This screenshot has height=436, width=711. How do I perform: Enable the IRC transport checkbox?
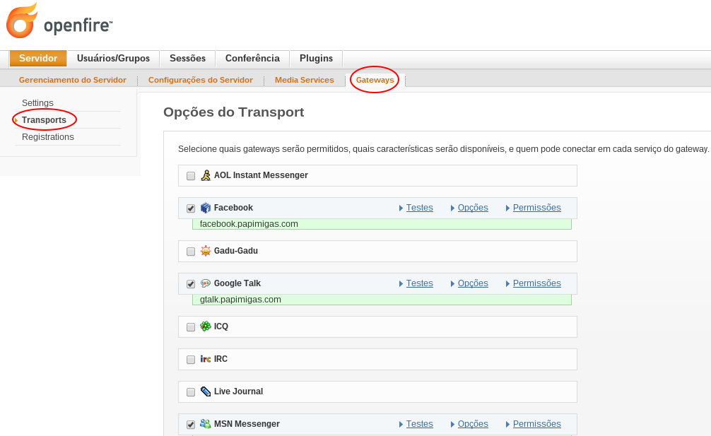click(191, 360)
